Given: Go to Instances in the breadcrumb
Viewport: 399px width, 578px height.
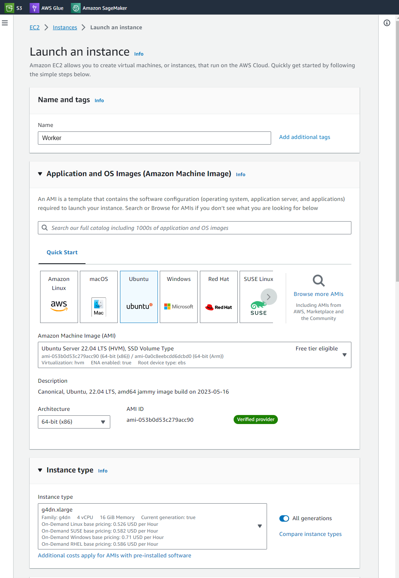Looking at the screenshot, I should point(65,27).
